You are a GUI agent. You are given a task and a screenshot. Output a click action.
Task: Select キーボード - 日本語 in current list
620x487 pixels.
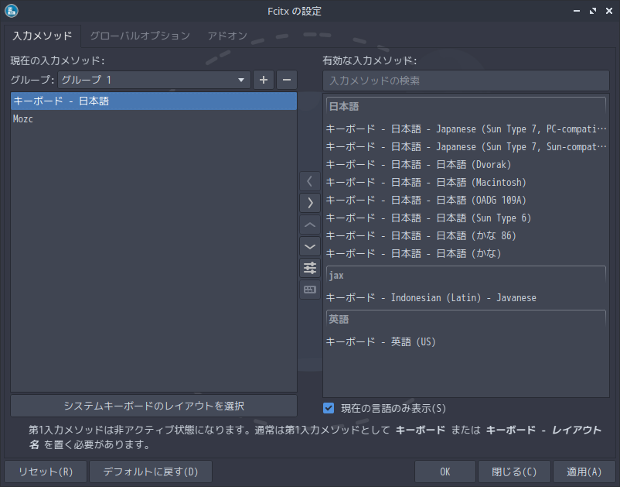(154, 101)
